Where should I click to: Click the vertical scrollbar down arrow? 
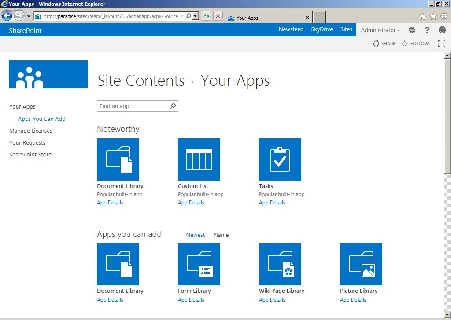(x=447, y=315)
